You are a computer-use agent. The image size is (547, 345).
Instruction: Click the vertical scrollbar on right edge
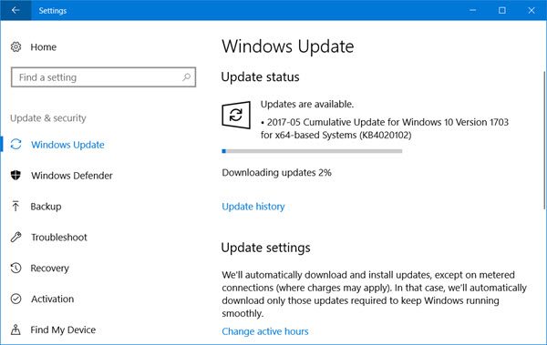[x=544, y=140]
